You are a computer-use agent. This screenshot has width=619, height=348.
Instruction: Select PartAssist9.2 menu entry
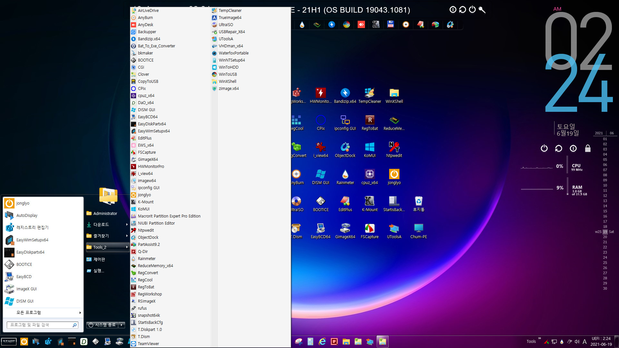click(171, 245)
